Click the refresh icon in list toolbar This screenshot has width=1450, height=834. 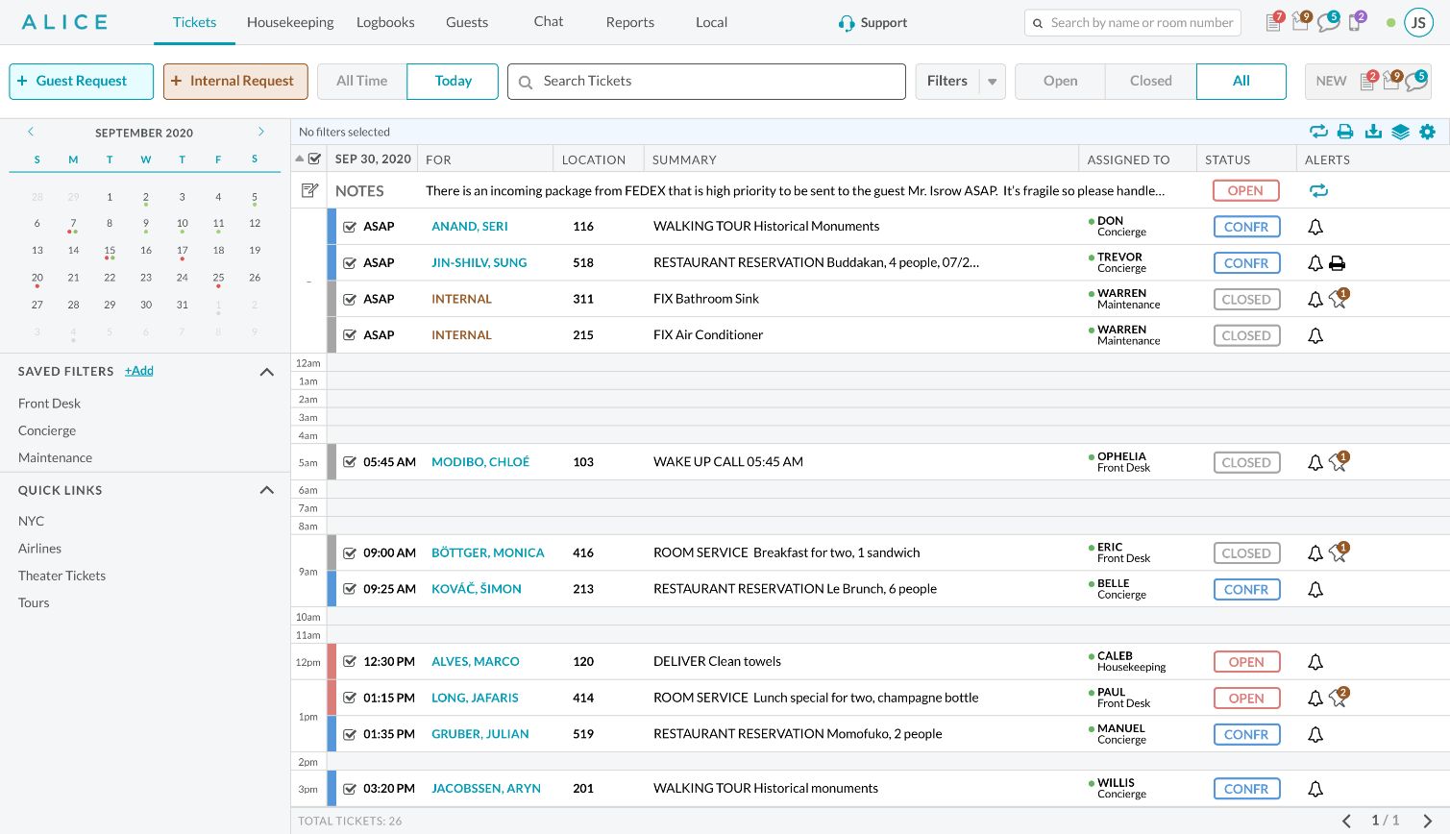1318,132
